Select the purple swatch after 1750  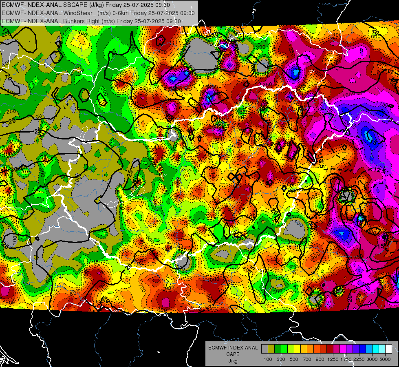[x=349, y=349]
